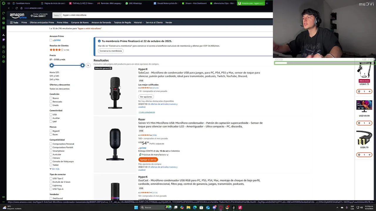This screenshot has height=211, width=376.
Task: Check the Razer brand checkbox
Action: (51, 135)
